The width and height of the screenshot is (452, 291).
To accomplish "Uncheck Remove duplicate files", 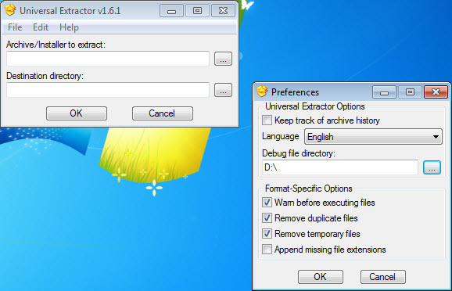I will pos(267,218).
